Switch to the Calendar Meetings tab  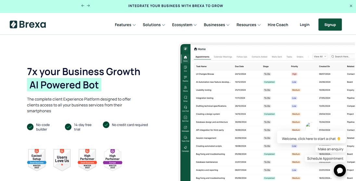(x=223, y=57)
